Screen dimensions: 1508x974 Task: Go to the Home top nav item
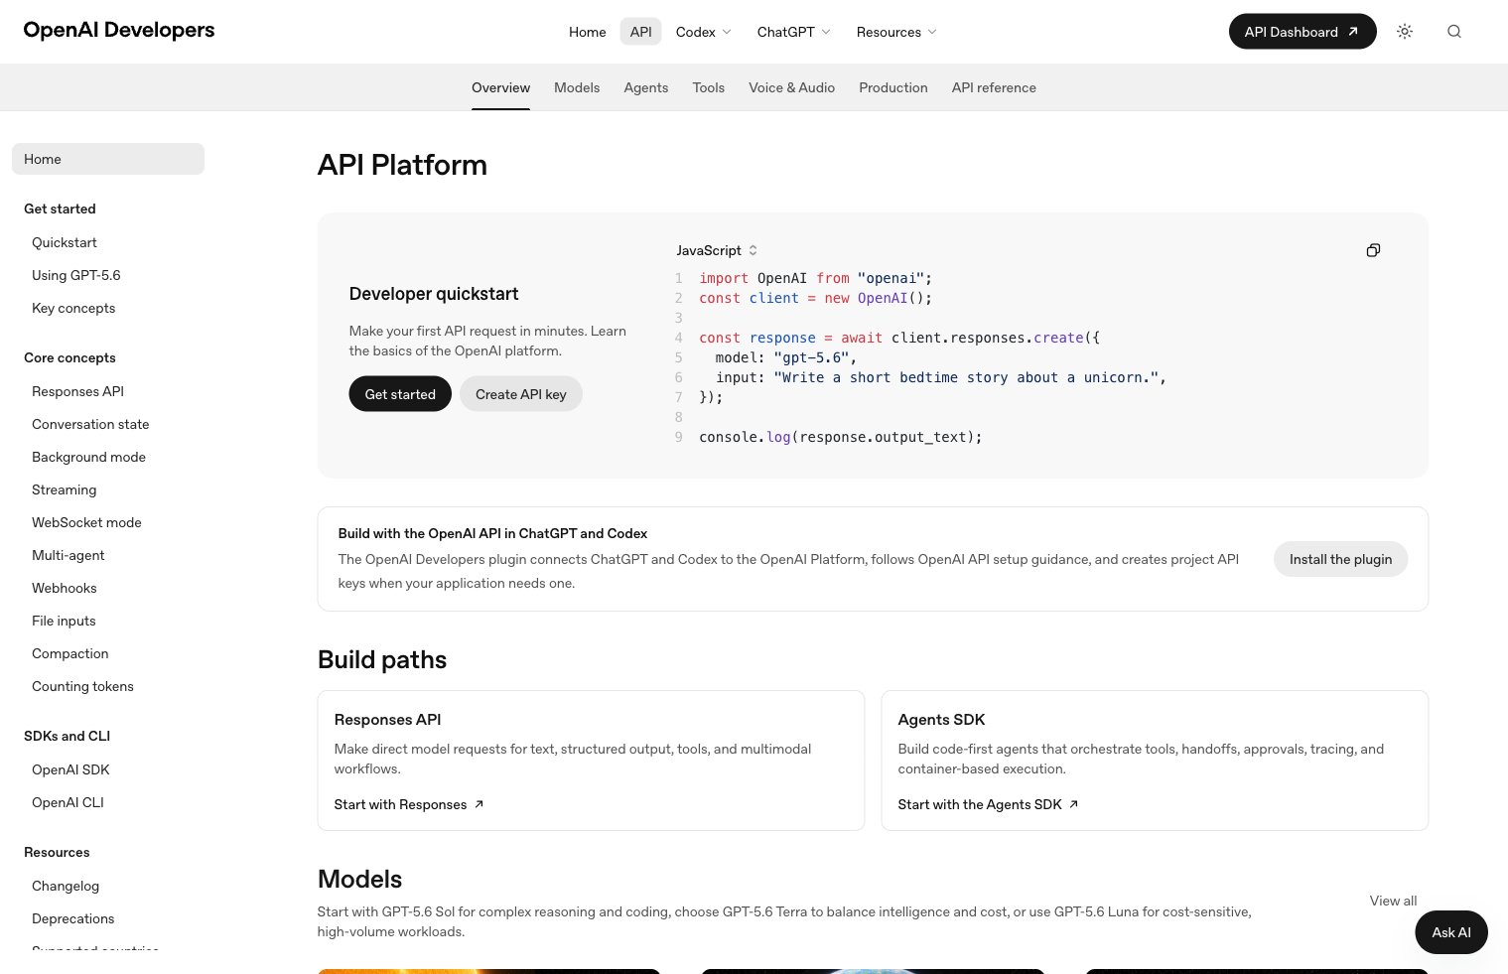coord(587,32)
